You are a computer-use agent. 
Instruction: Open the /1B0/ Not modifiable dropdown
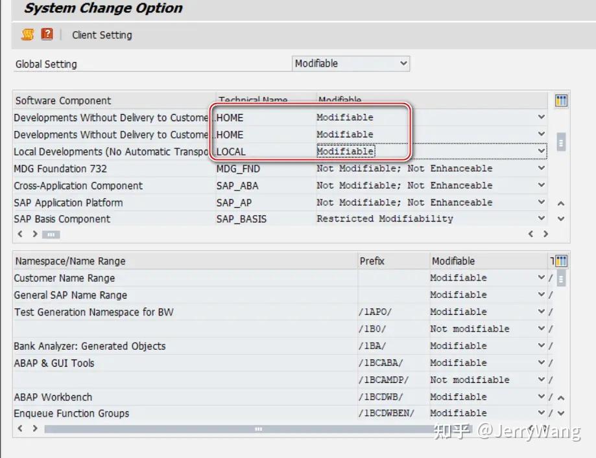coord(541,328)
